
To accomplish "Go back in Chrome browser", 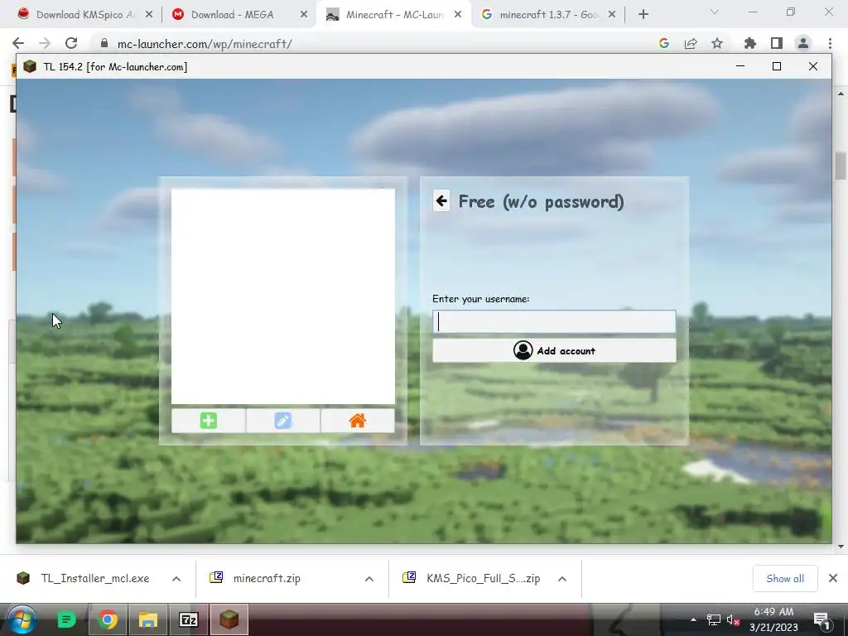I will [x=18, y=43].
